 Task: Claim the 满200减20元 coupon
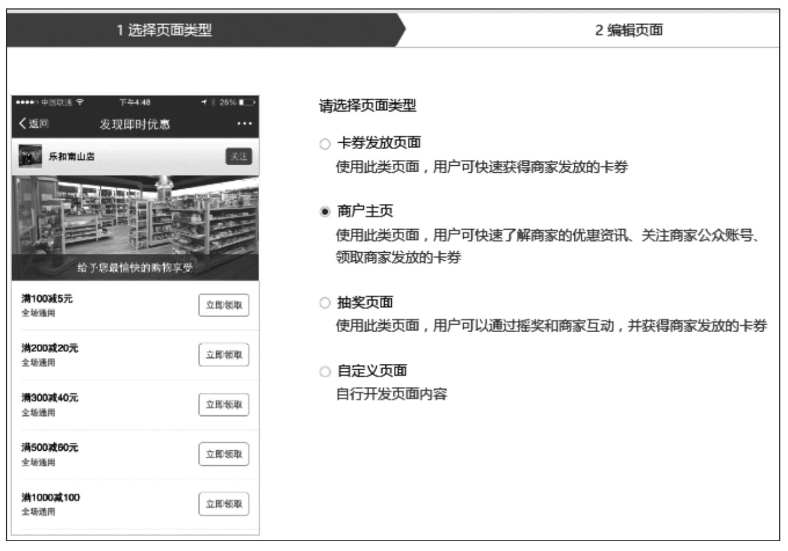coord(223,355)
